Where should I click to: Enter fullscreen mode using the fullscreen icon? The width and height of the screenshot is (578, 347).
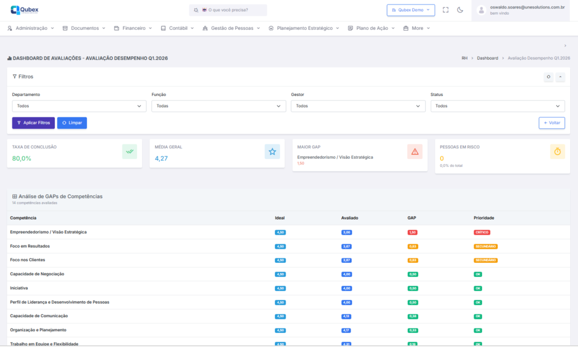pos(446,10)
